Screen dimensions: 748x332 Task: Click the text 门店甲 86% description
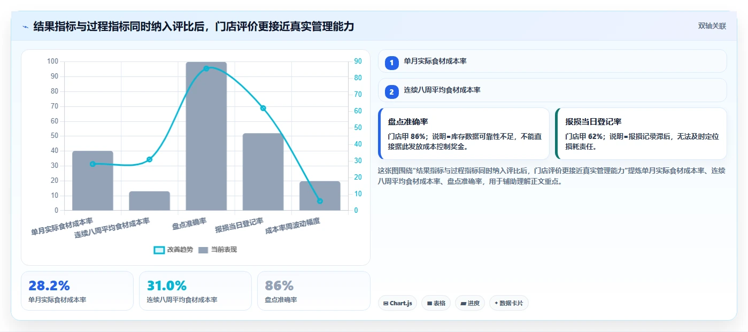point(465,141)
